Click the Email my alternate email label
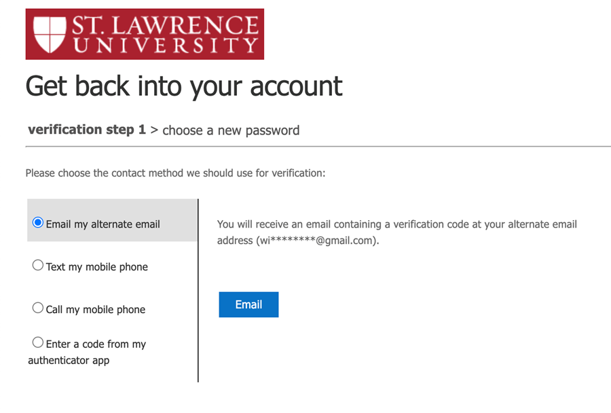Screen dimensions: 611x413 103,224
